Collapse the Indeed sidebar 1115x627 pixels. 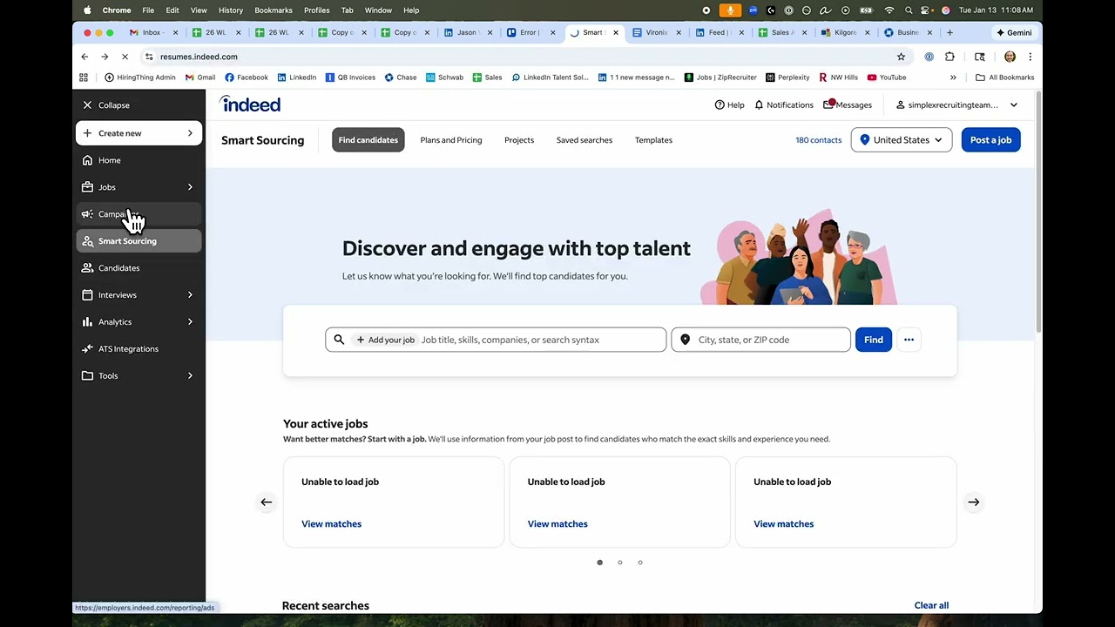(x=106, y=105)
